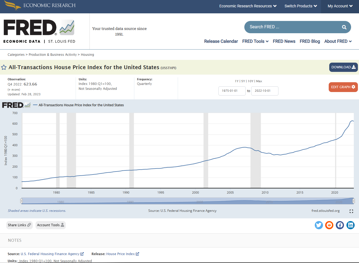Viewport: 359px width, 263px height.
Task: Click the search magnifier icon
Action: 344,27
